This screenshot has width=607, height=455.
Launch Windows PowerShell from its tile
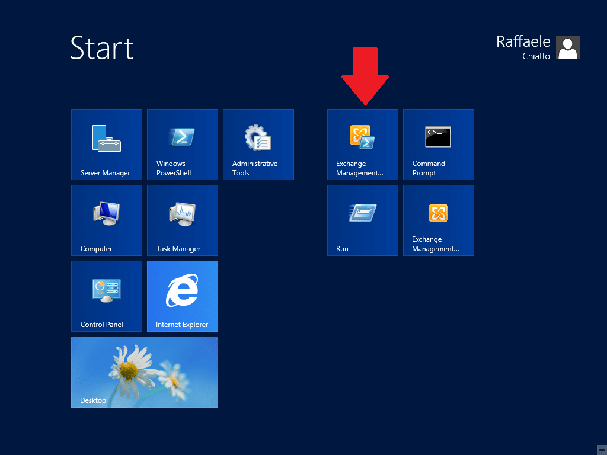(x=183, y=145)
